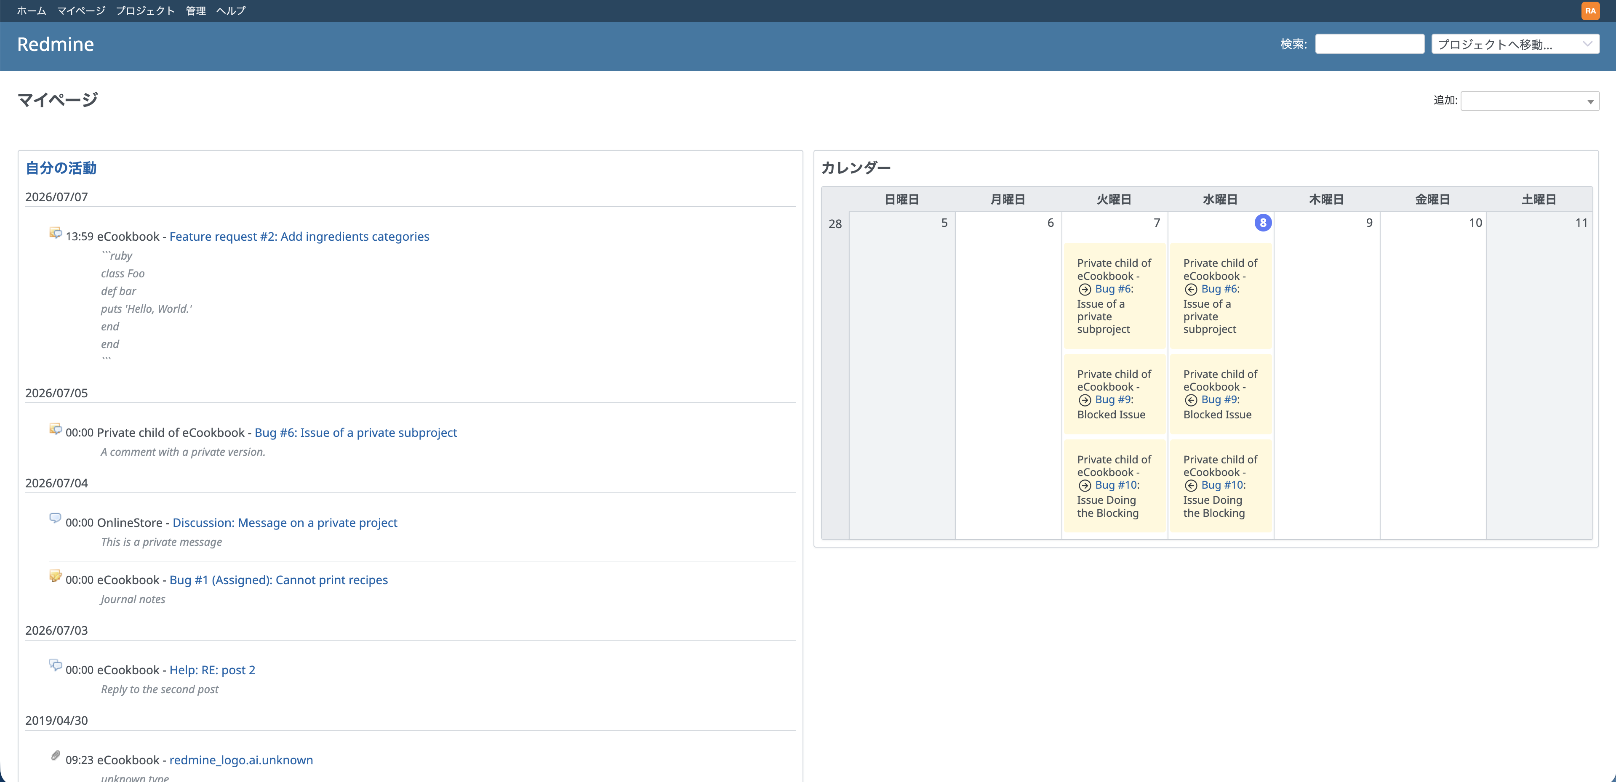Open Bug #10 link on calendar day 7
Image resolution: width=1616 pixels, height=782 pixels.
(x=1116, y=485)
